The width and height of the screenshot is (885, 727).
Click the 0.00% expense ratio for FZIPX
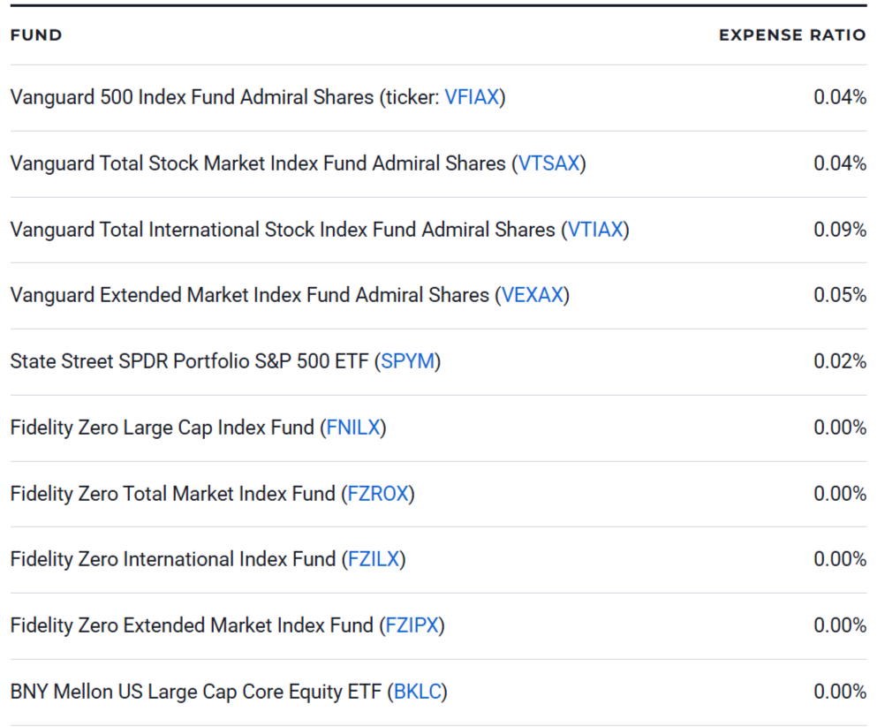(840, 625)
